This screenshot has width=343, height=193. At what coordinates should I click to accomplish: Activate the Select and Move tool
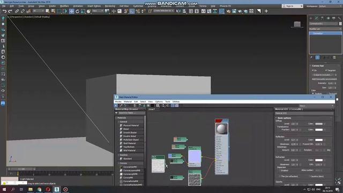pos(71,11)
